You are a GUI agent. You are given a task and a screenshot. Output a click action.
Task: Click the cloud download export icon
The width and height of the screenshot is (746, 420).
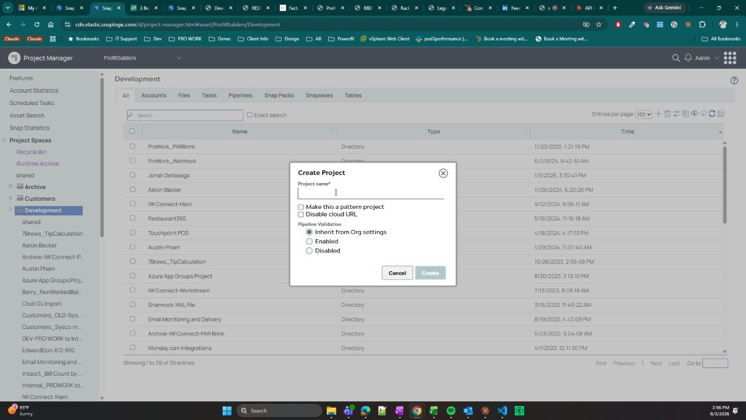pos(703,114)
